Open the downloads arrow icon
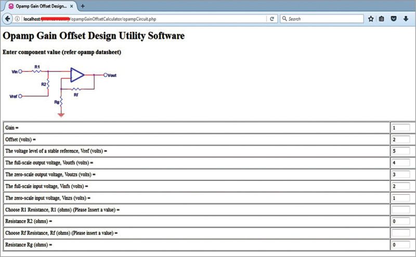 click(x=406, y=19)
